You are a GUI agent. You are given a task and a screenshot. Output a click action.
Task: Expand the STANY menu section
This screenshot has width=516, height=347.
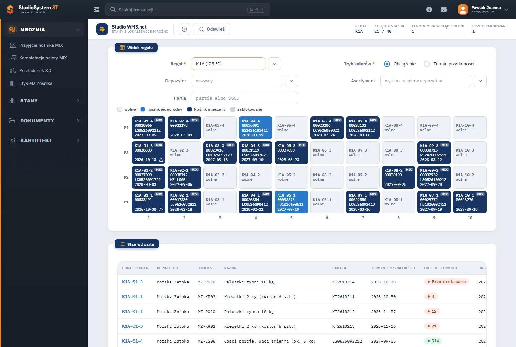click(x=44, y=101)
